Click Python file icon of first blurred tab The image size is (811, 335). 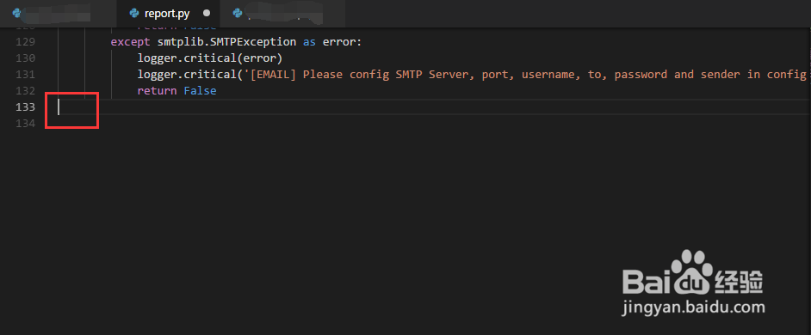pyautogui.click(x=16, y=14)
